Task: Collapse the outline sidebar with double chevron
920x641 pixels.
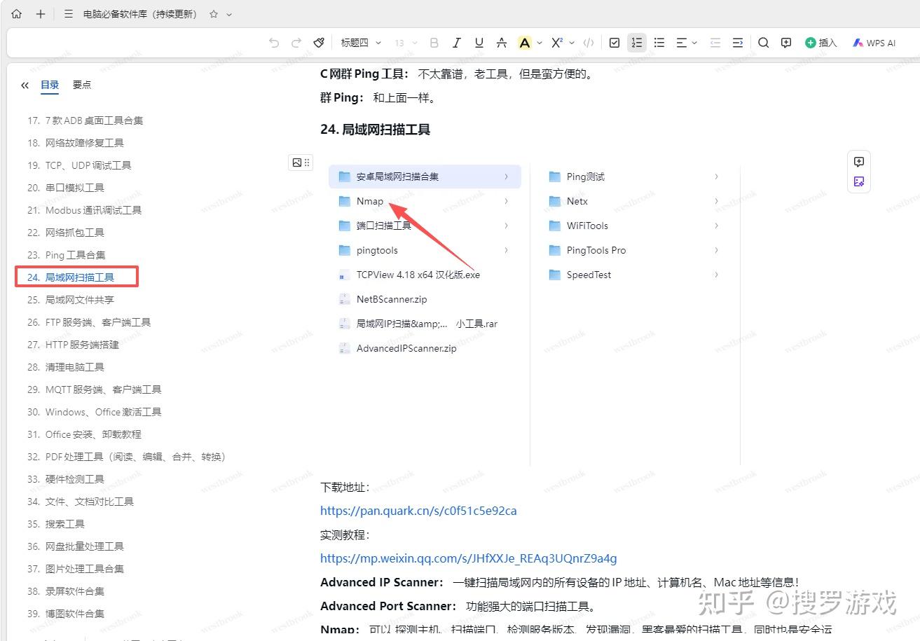Action: pyautogui.click(x=25, y=85)
